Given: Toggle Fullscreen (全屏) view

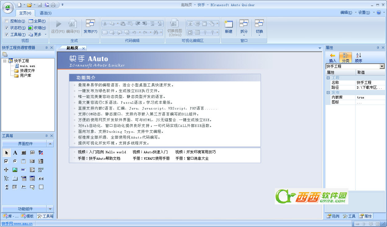Looking at the screenshot, I should 37,21.
